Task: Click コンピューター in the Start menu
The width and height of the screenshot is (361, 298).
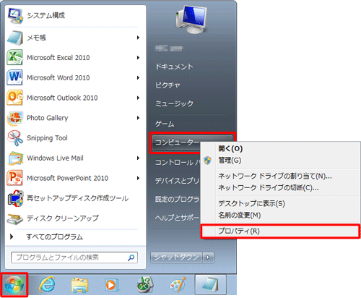Action: 176,142
